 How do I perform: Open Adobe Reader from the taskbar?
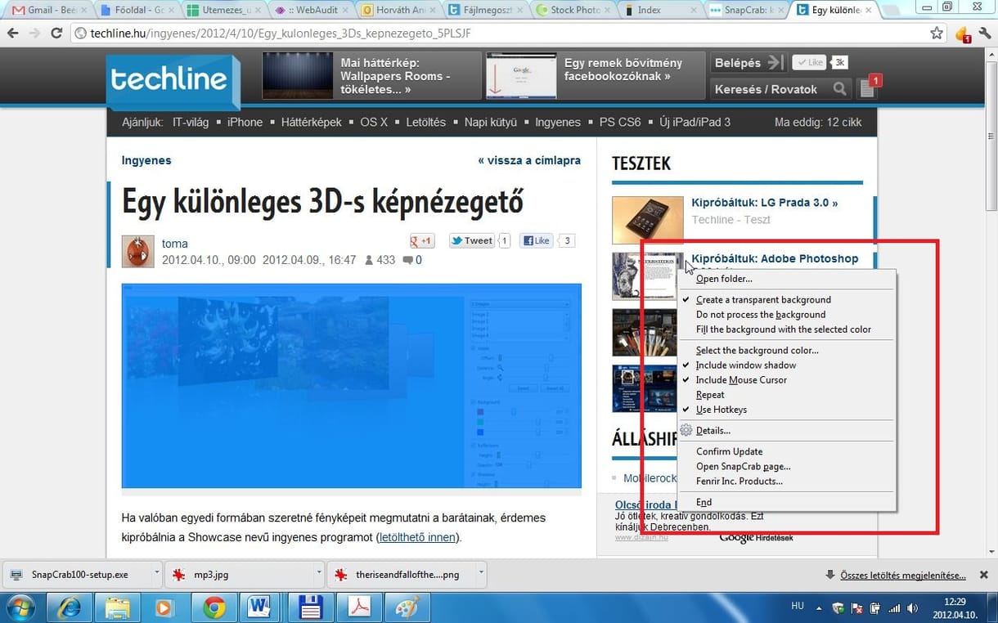[358, 608]
